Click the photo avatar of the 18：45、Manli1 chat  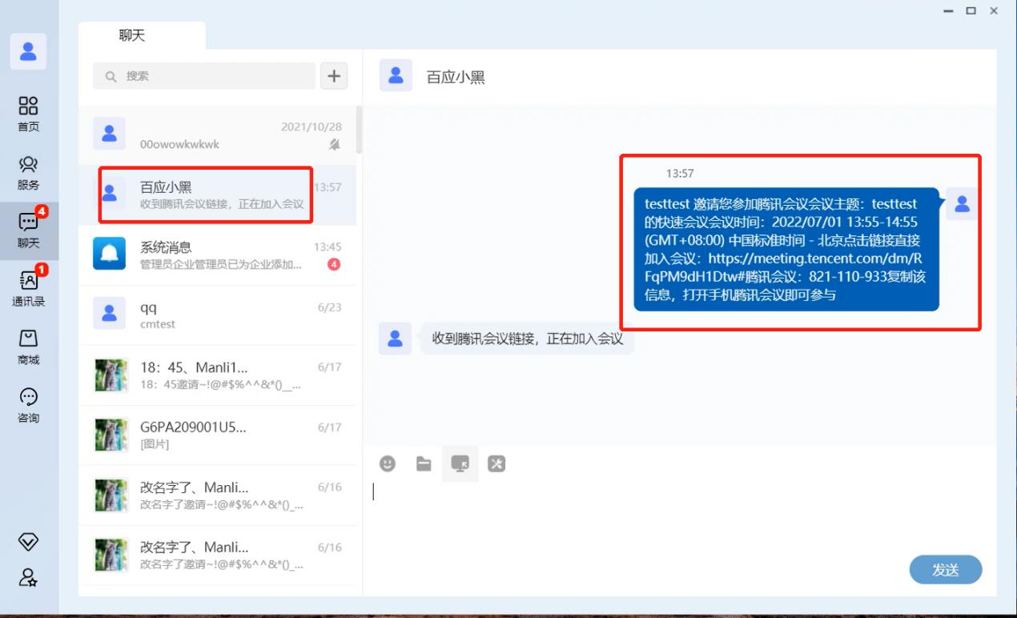click(111, 375)
